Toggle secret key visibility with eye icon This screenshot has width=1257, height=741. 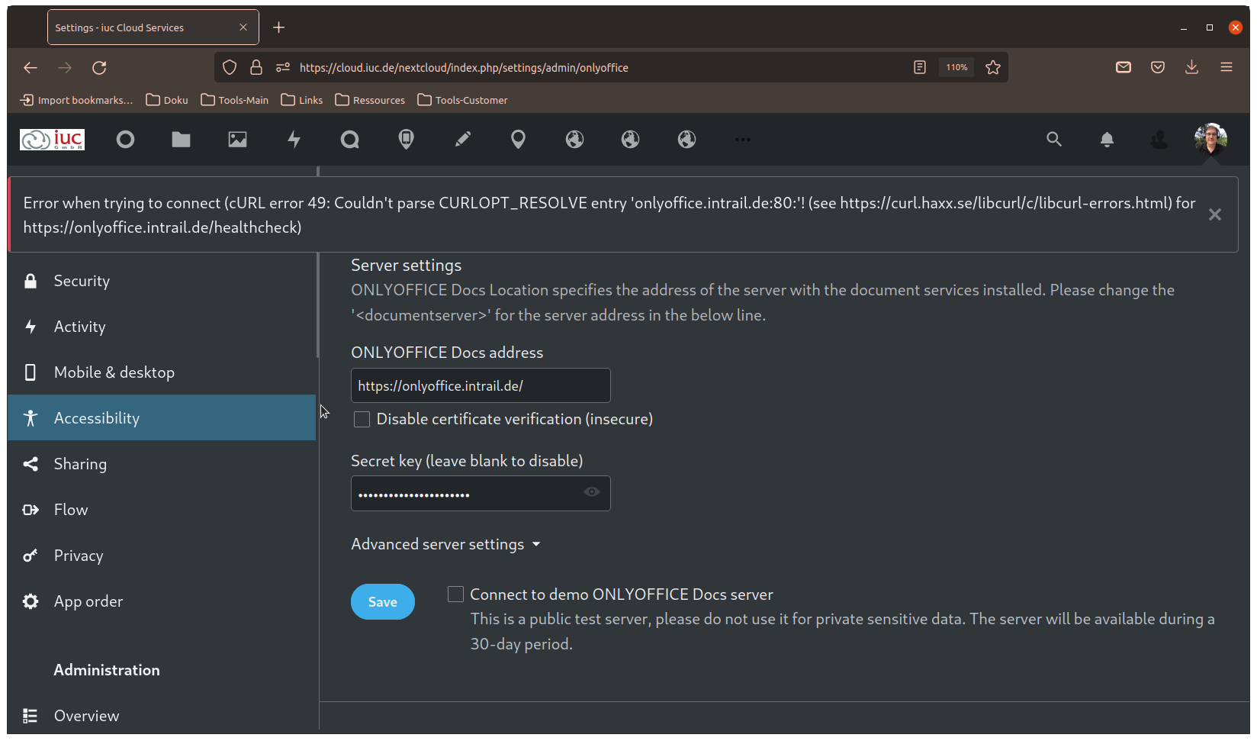[x=592, y=492]
